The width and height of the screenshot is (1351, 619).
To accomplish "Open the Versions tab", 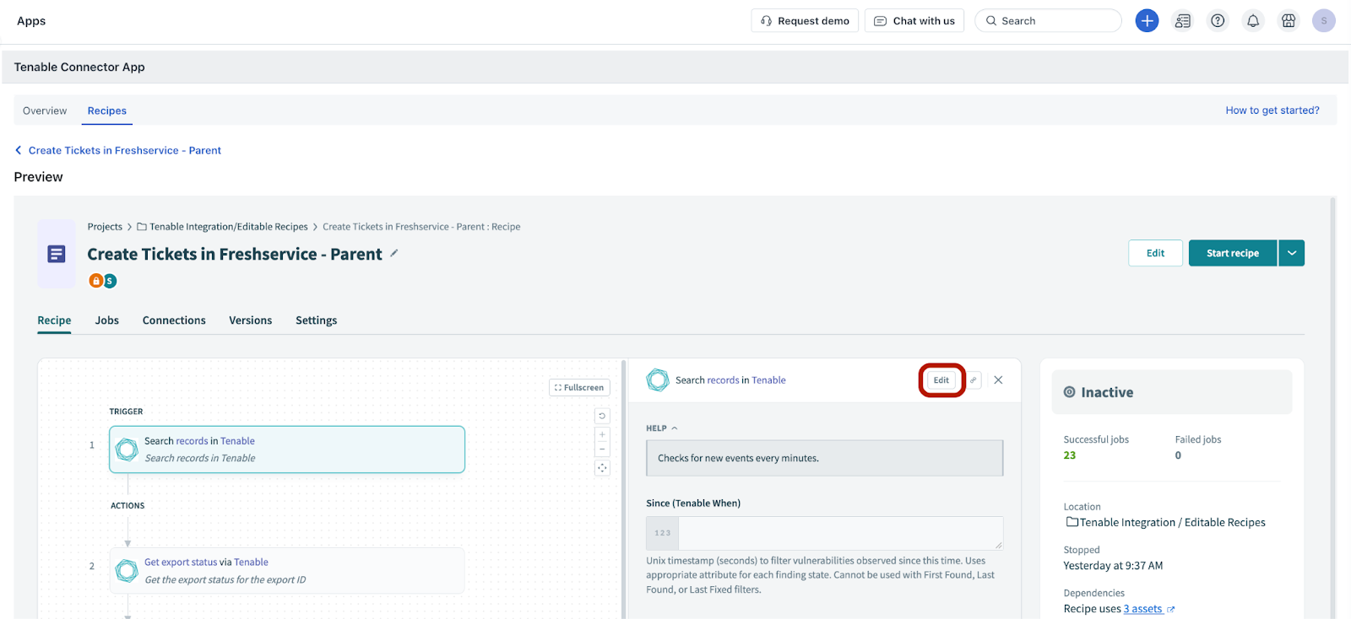I will tap(251, 320).
